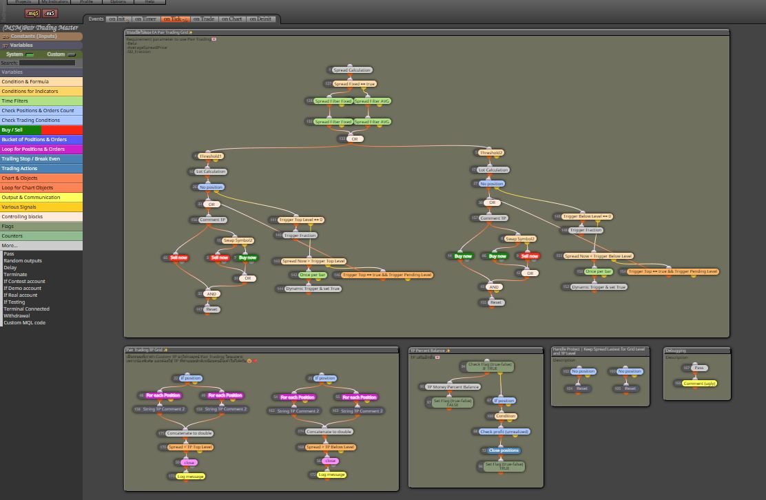This screenshot has height=500, width=766.
Task: Expand the Constants (Inputs) section
Action: 41,36
